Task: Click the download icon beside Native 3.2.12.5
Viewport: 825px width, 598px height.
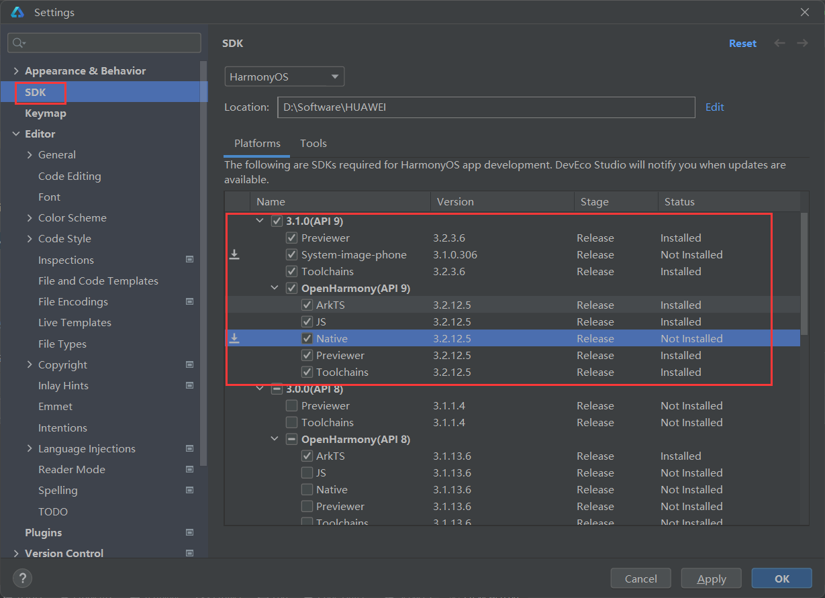Action: [x=234, y=338]
